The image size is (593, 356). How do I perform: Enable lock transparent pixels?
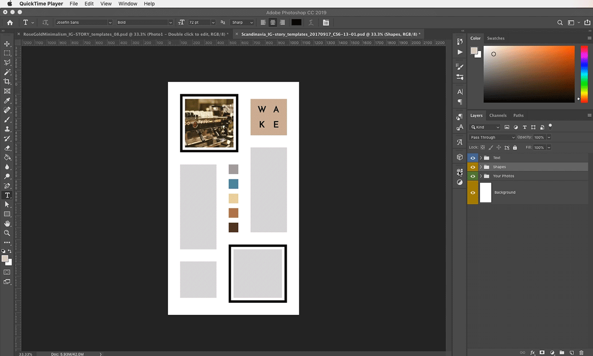pyautogui.click(x=482, y=147)
